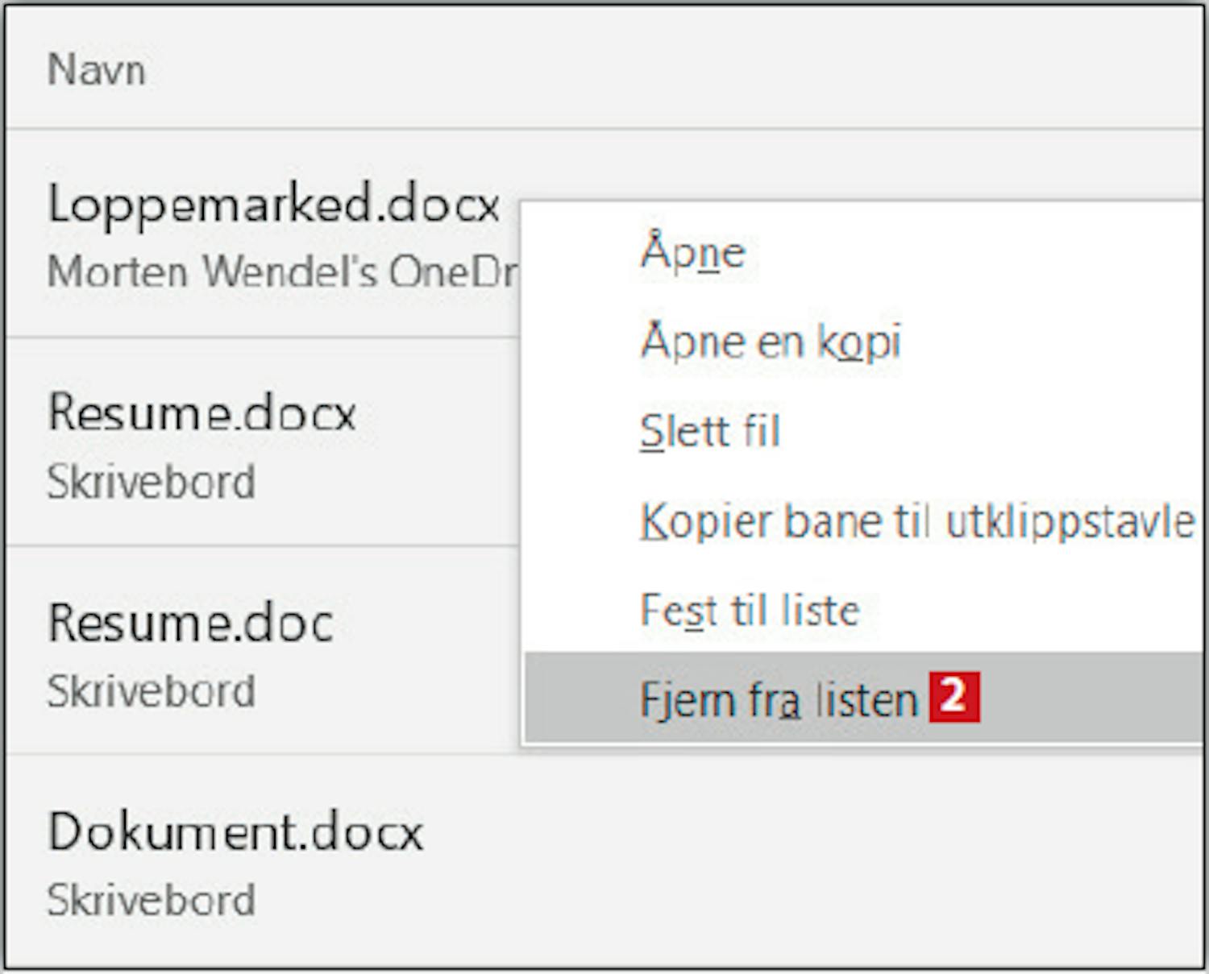
Task: Pin file with Fest til liste
Action: pos(750,610)
